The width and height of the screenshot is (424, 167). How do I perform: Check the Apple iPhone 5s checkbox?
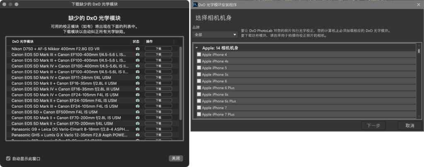199,74
